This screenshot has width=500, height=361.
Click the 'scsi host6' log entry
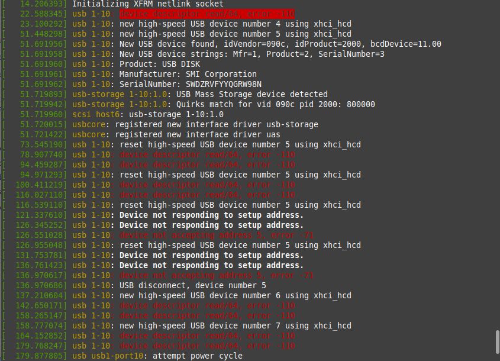click(113, 114)
